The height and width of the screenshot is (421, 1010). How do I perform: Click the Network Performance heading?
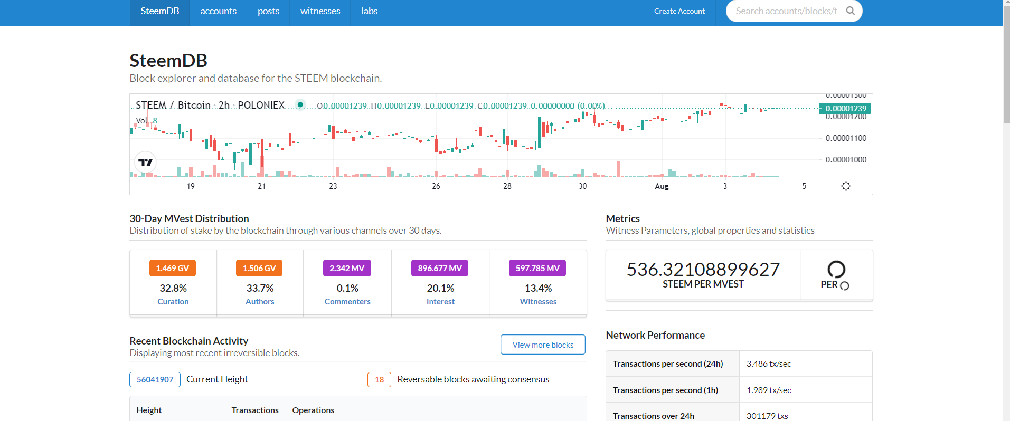coord(655,335)
